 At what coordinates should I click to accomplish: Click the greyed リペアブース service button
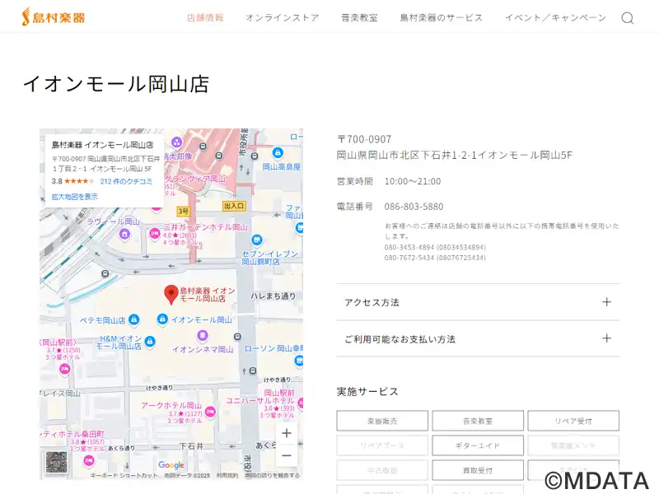(382, 445)
